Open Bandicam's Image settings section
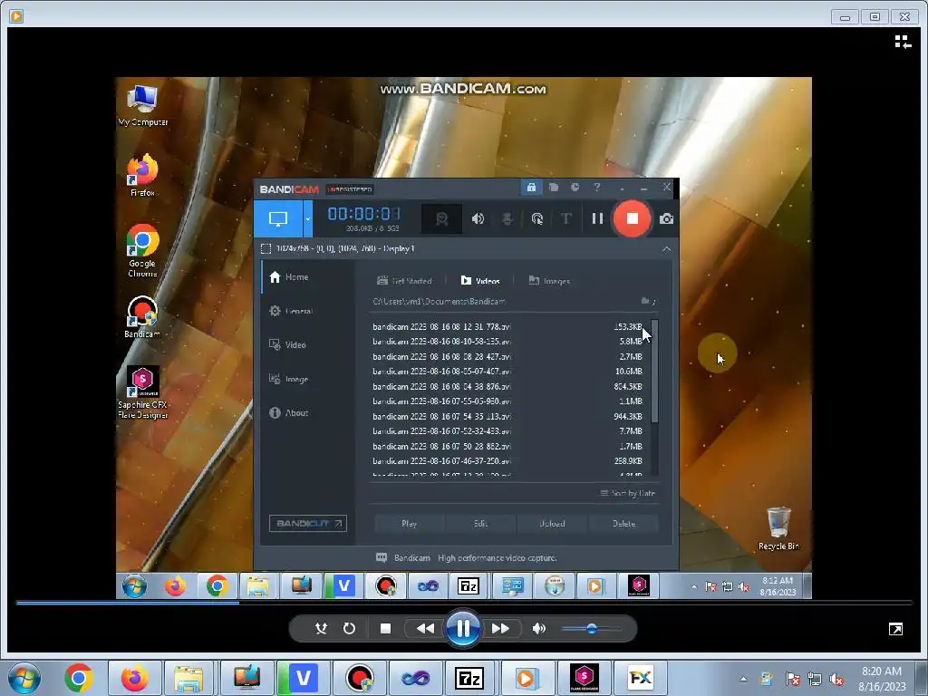This screenshot has width=928, height=696. [x=289, y=379]
